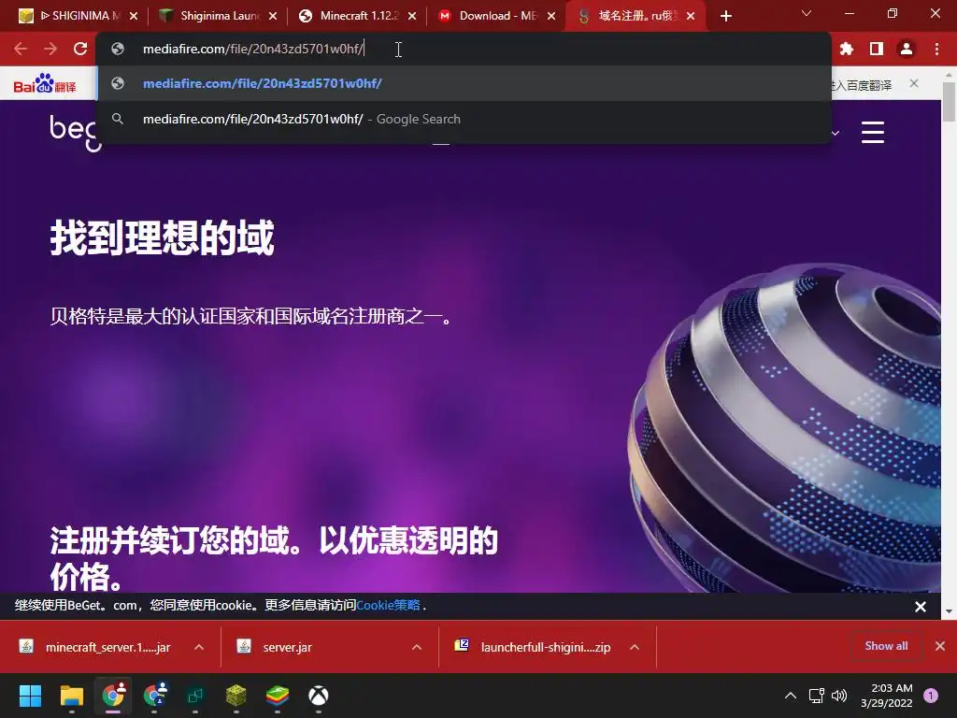This screenshot has height=718, width=957.
Task: Close the Minecraft 1.12.2 tab
Action: 412,16
